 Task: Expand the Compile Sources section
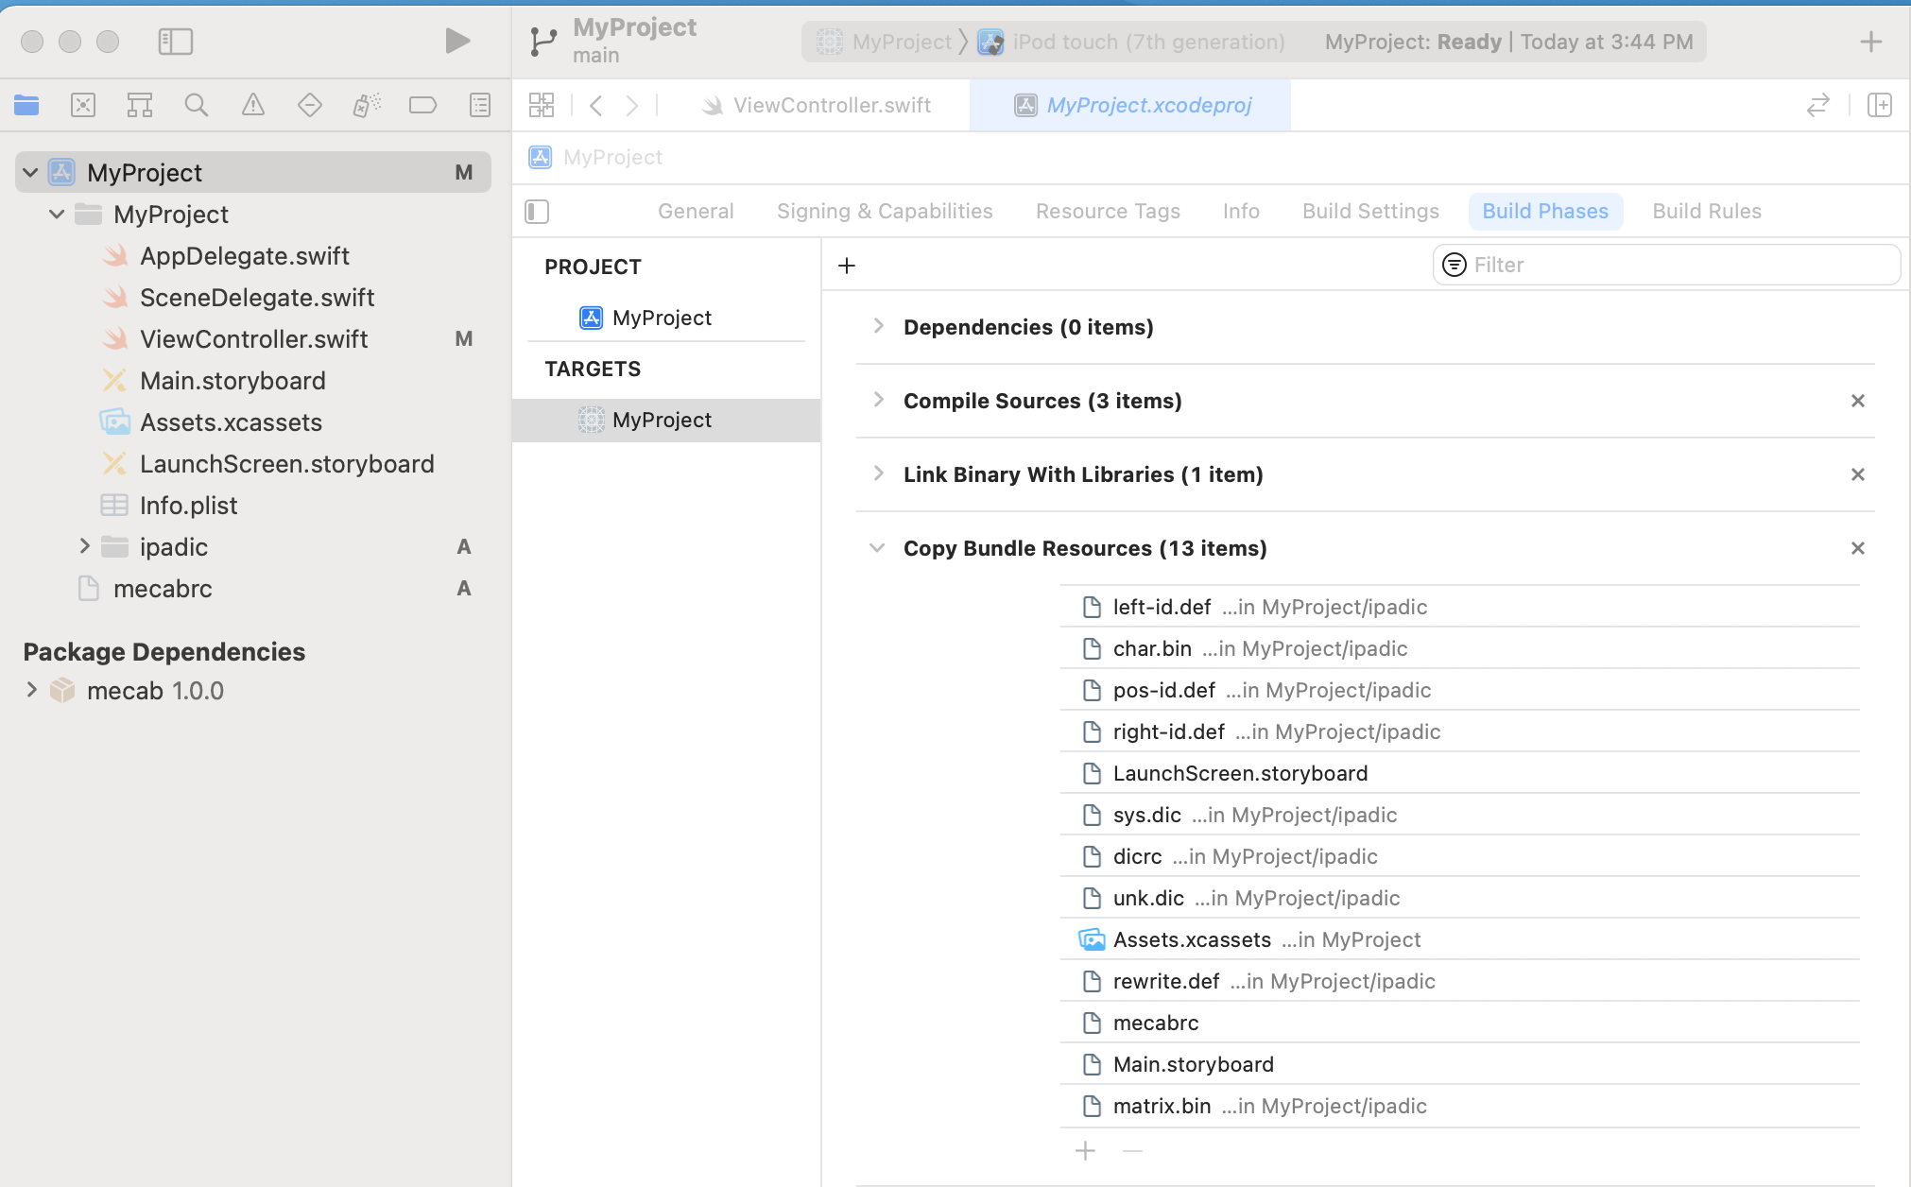point(875,401)
